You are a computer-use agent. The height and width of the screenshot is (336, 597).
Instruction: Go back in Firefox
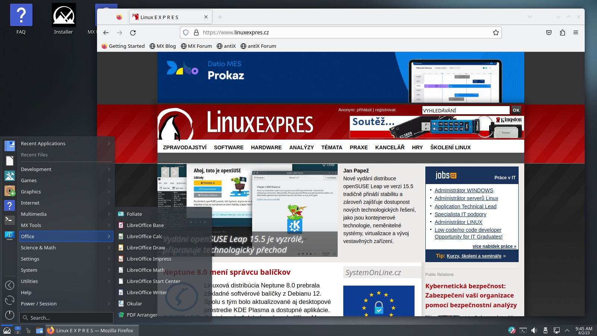tap(106, 32)
